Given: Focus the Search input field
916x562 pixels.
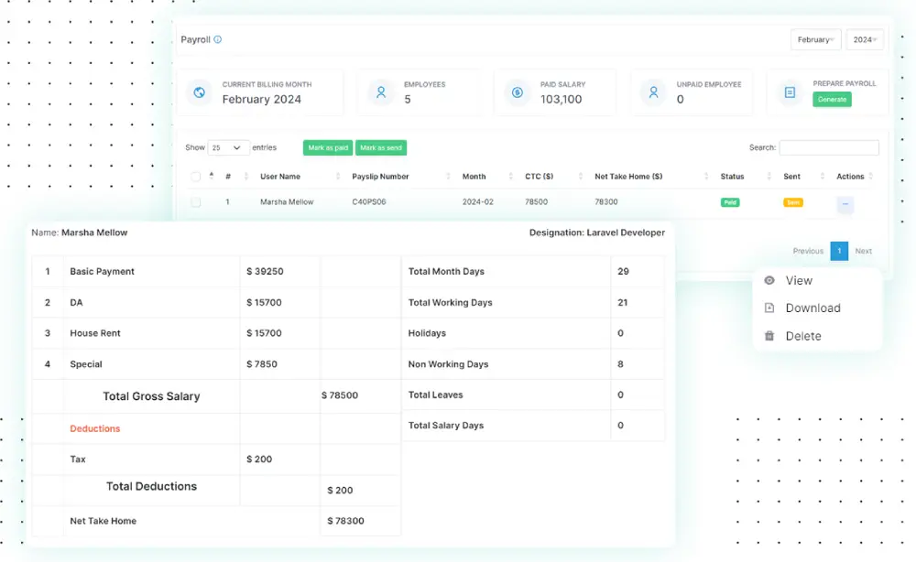Looking at the screenshot, I should pos(828,147).
